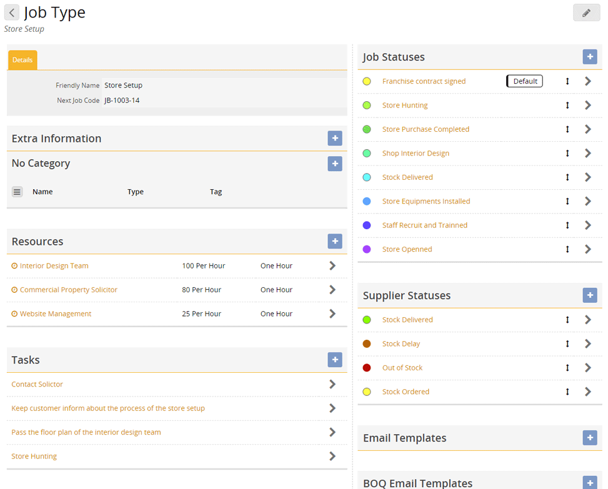This screenshot has width=608, height=489.
Task: Click reorder handle for Shop Interior Design
Action: (567, 154)
